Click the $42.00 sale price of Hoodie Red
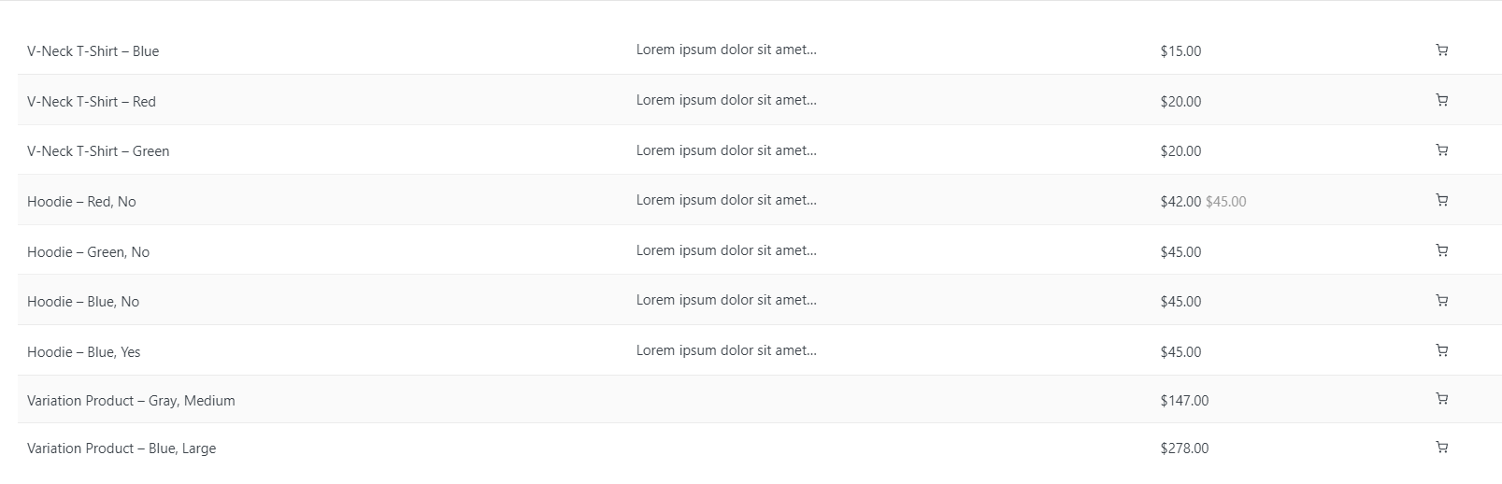The height and width of the screenshot is (484, 1502). coord(1180,202)
